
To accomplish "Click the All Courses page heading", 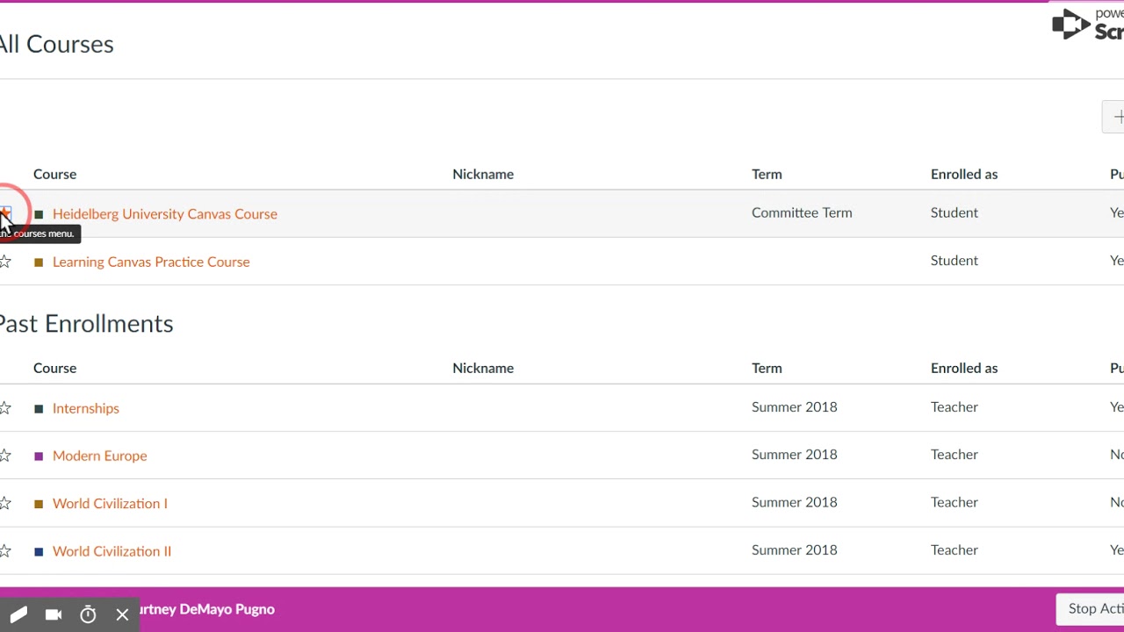I will tap(57, 44).
